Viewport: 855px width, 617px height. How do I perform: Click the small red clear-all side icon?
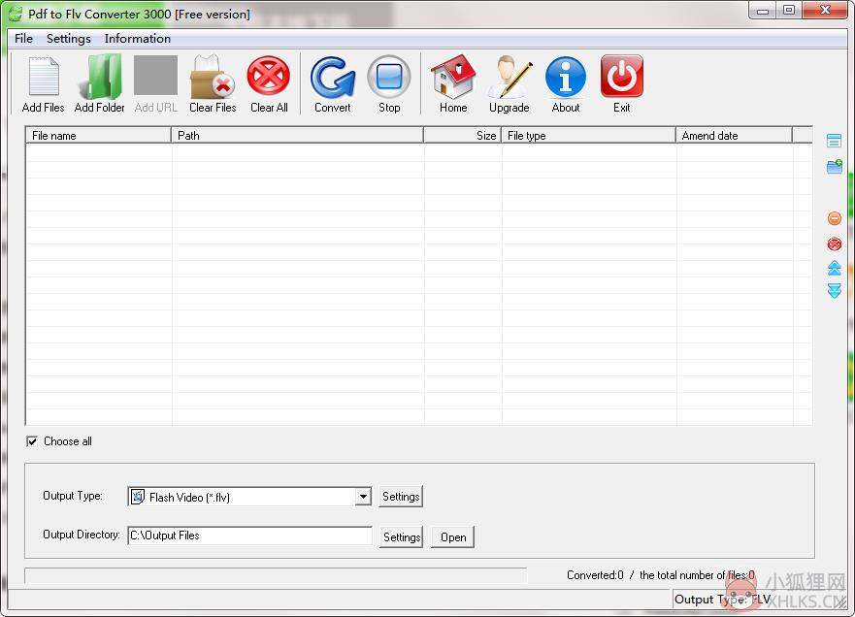click(835, 244)
